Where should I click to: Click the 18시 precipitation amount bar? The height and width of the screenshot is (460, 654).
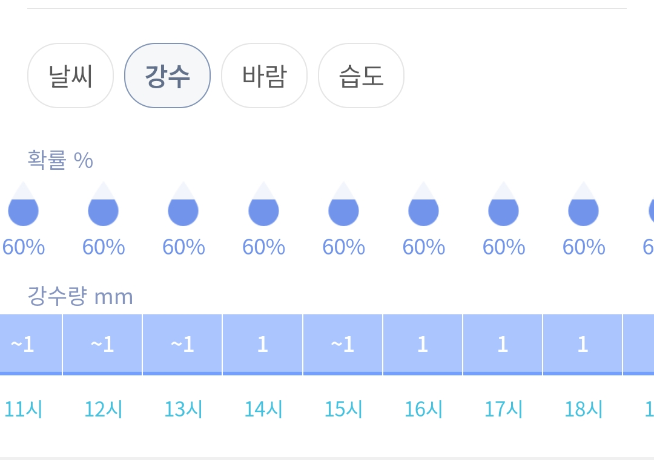583,345
